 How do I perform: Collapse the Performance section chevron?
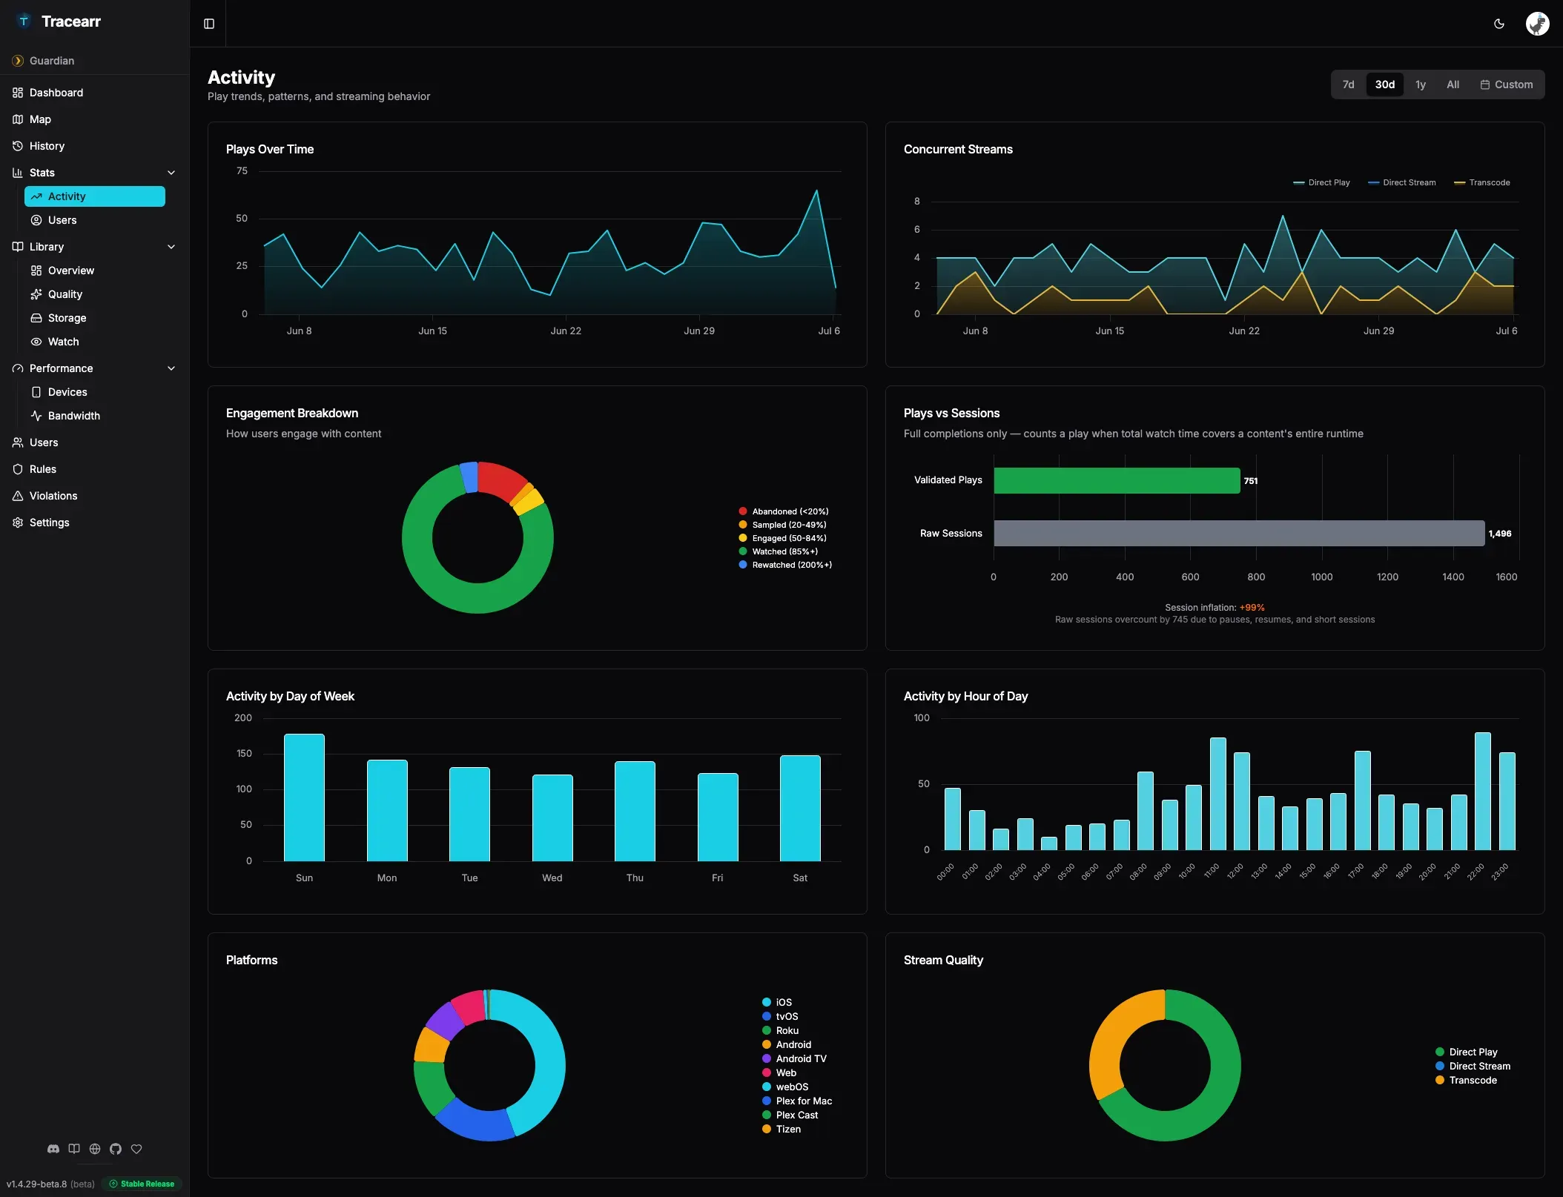point(171,368)
